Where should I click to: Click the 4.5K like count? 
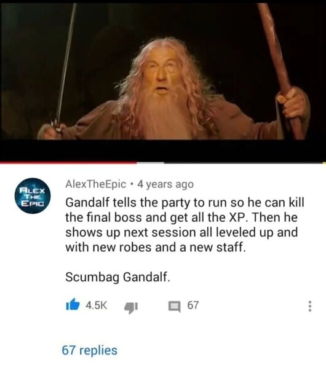[x=97, y=305]
